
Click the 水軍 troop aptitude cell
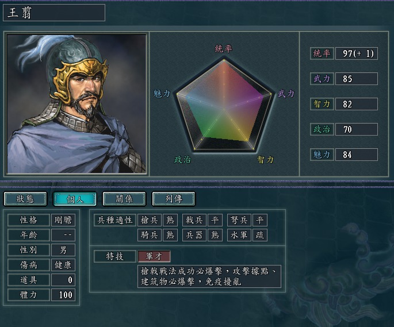(239, 235)
